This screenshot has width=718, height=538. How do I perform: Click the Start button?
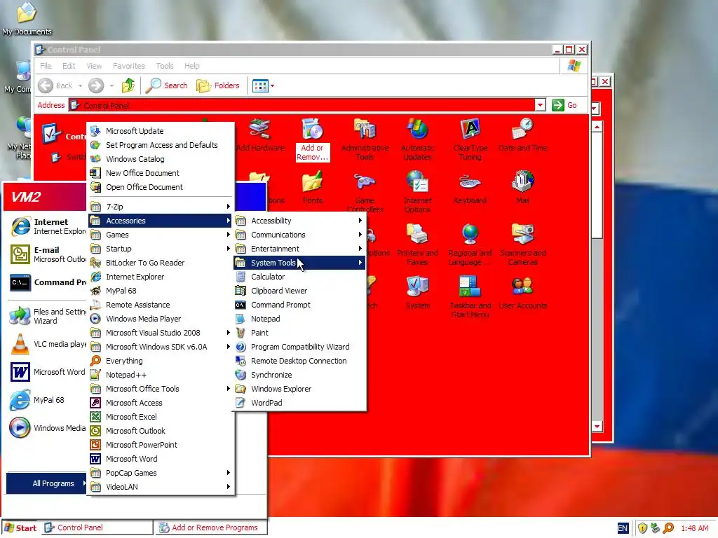click(x=20, y=528)
